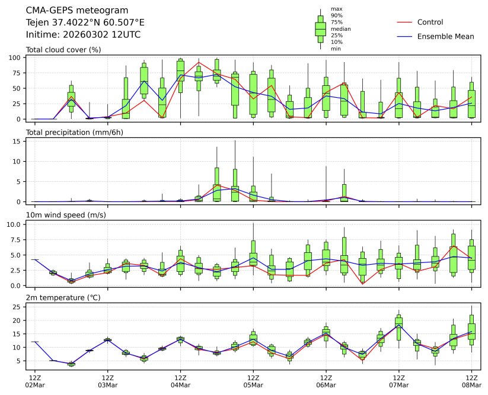The height and width of the screenshot is (395, 488).
Task: Click the box plot legend icon
Action: (320, 29)
